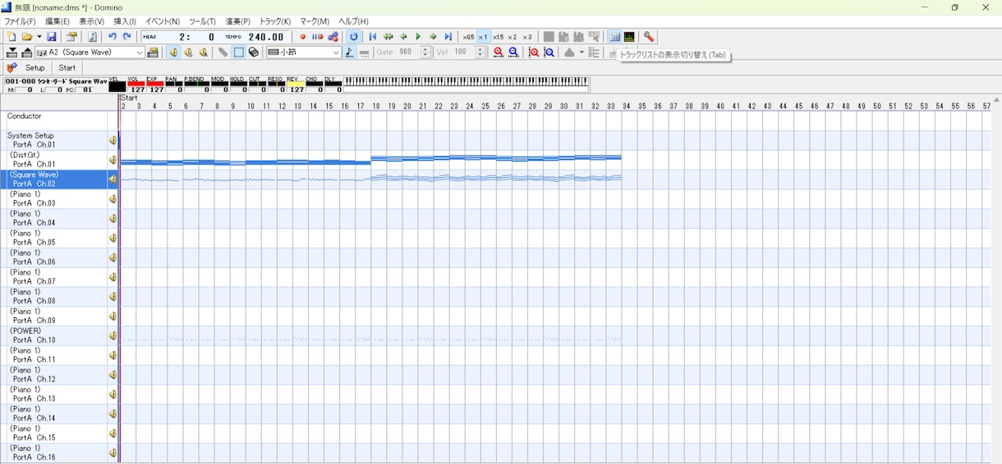The width and height of the screenshot is (1002, 464).
Task: Click the tempo display showing 240.00
Action: point(266,37)
